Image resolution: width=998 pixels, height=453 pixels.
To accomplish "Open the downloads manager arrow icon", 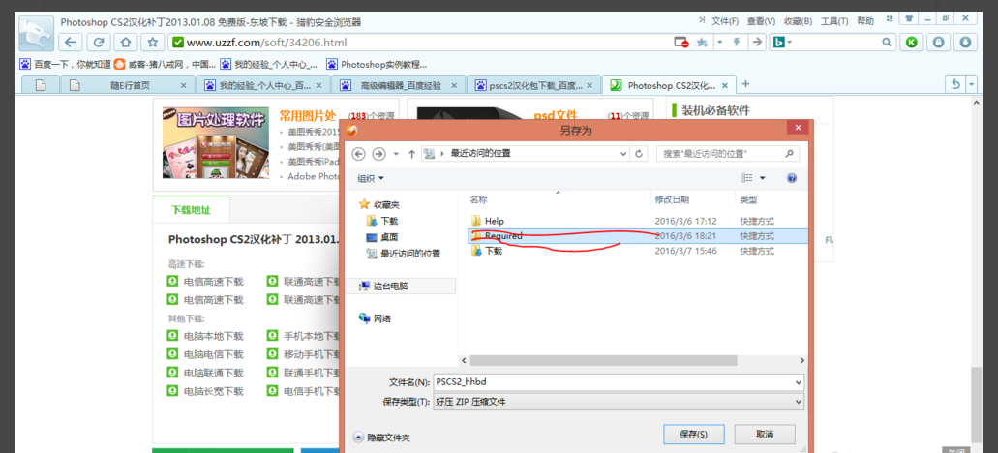I will tap(965, 43).
